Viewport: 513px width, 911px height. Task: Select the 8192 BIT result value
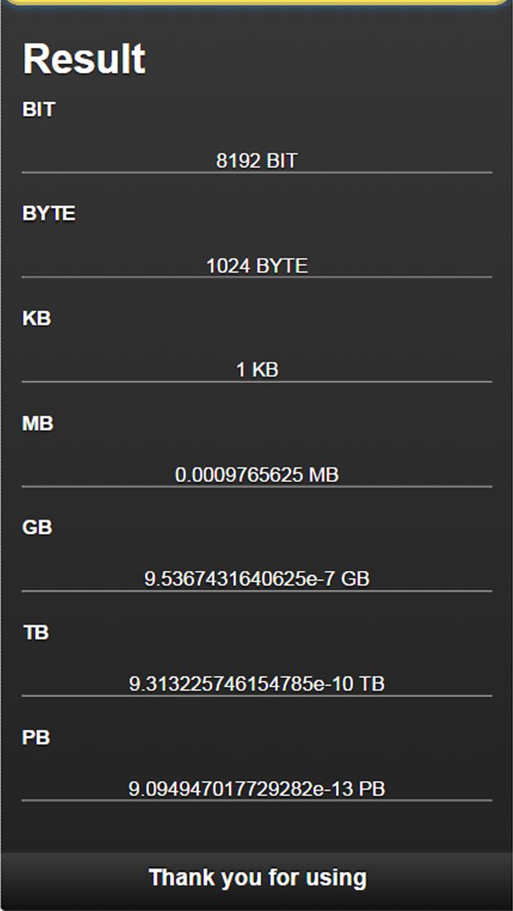coord(256,160)
